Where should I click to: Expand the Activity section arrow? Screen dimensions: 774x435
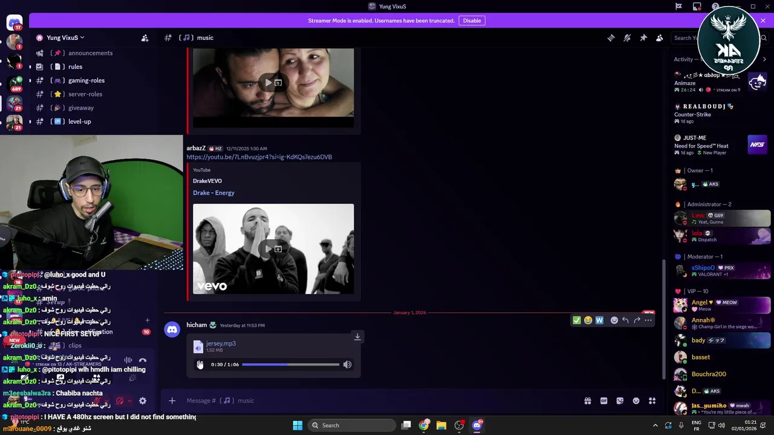(x=764, y=59)
